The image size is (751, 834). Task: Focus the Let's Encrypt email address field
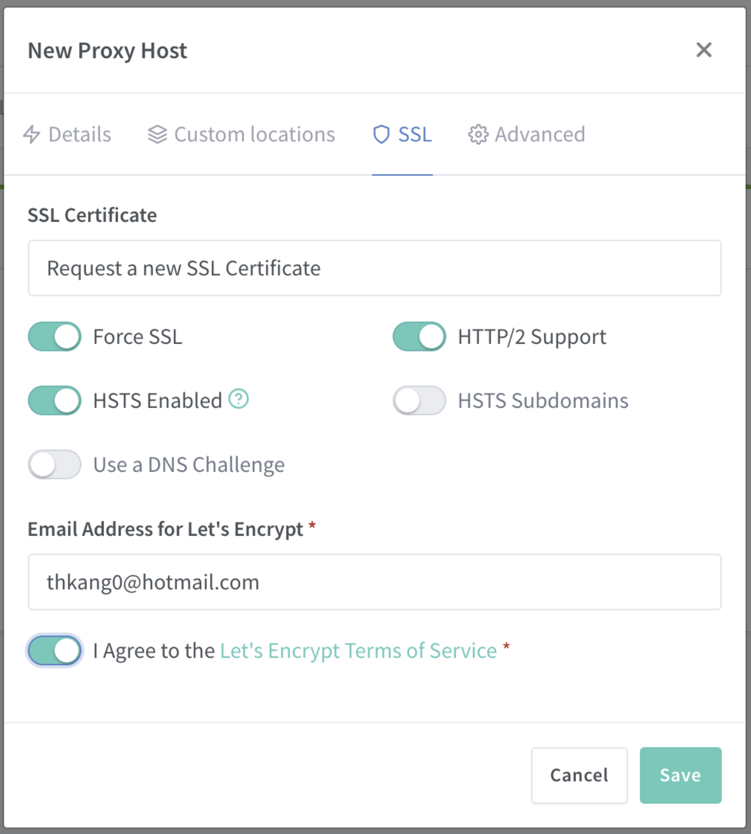[x=374, y=582]
